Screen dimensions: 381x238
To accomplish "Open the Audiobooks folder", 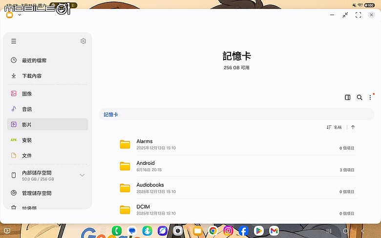I will 237,188.
